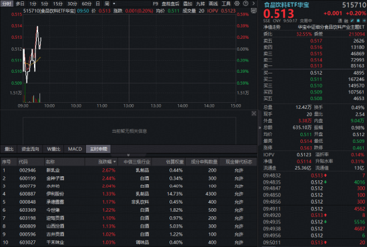Select the 30分 period tab
Image resolution: width=367 pixels, height=247 pixels.
pyautogui.click(x=72, y=3)
